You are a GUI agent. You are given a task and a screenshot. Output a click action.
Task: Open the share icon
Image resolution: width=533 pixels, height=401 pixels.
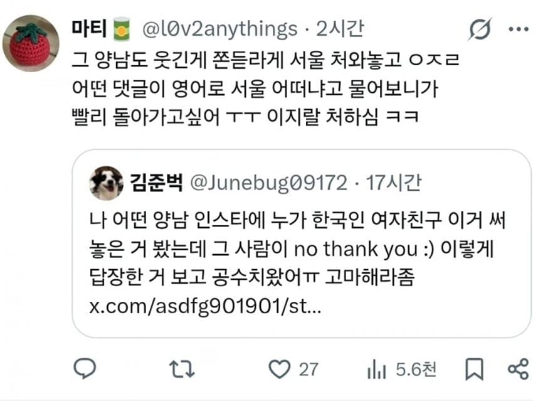519,369
